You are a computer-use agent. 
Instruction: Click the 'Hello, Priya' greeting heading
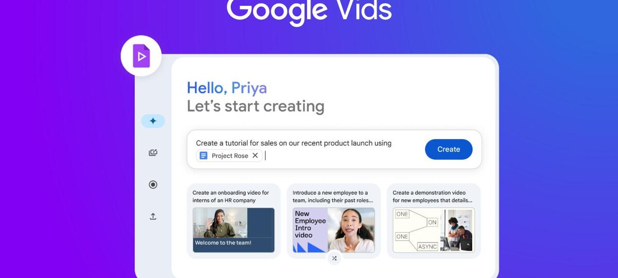(x=227, y=88)
